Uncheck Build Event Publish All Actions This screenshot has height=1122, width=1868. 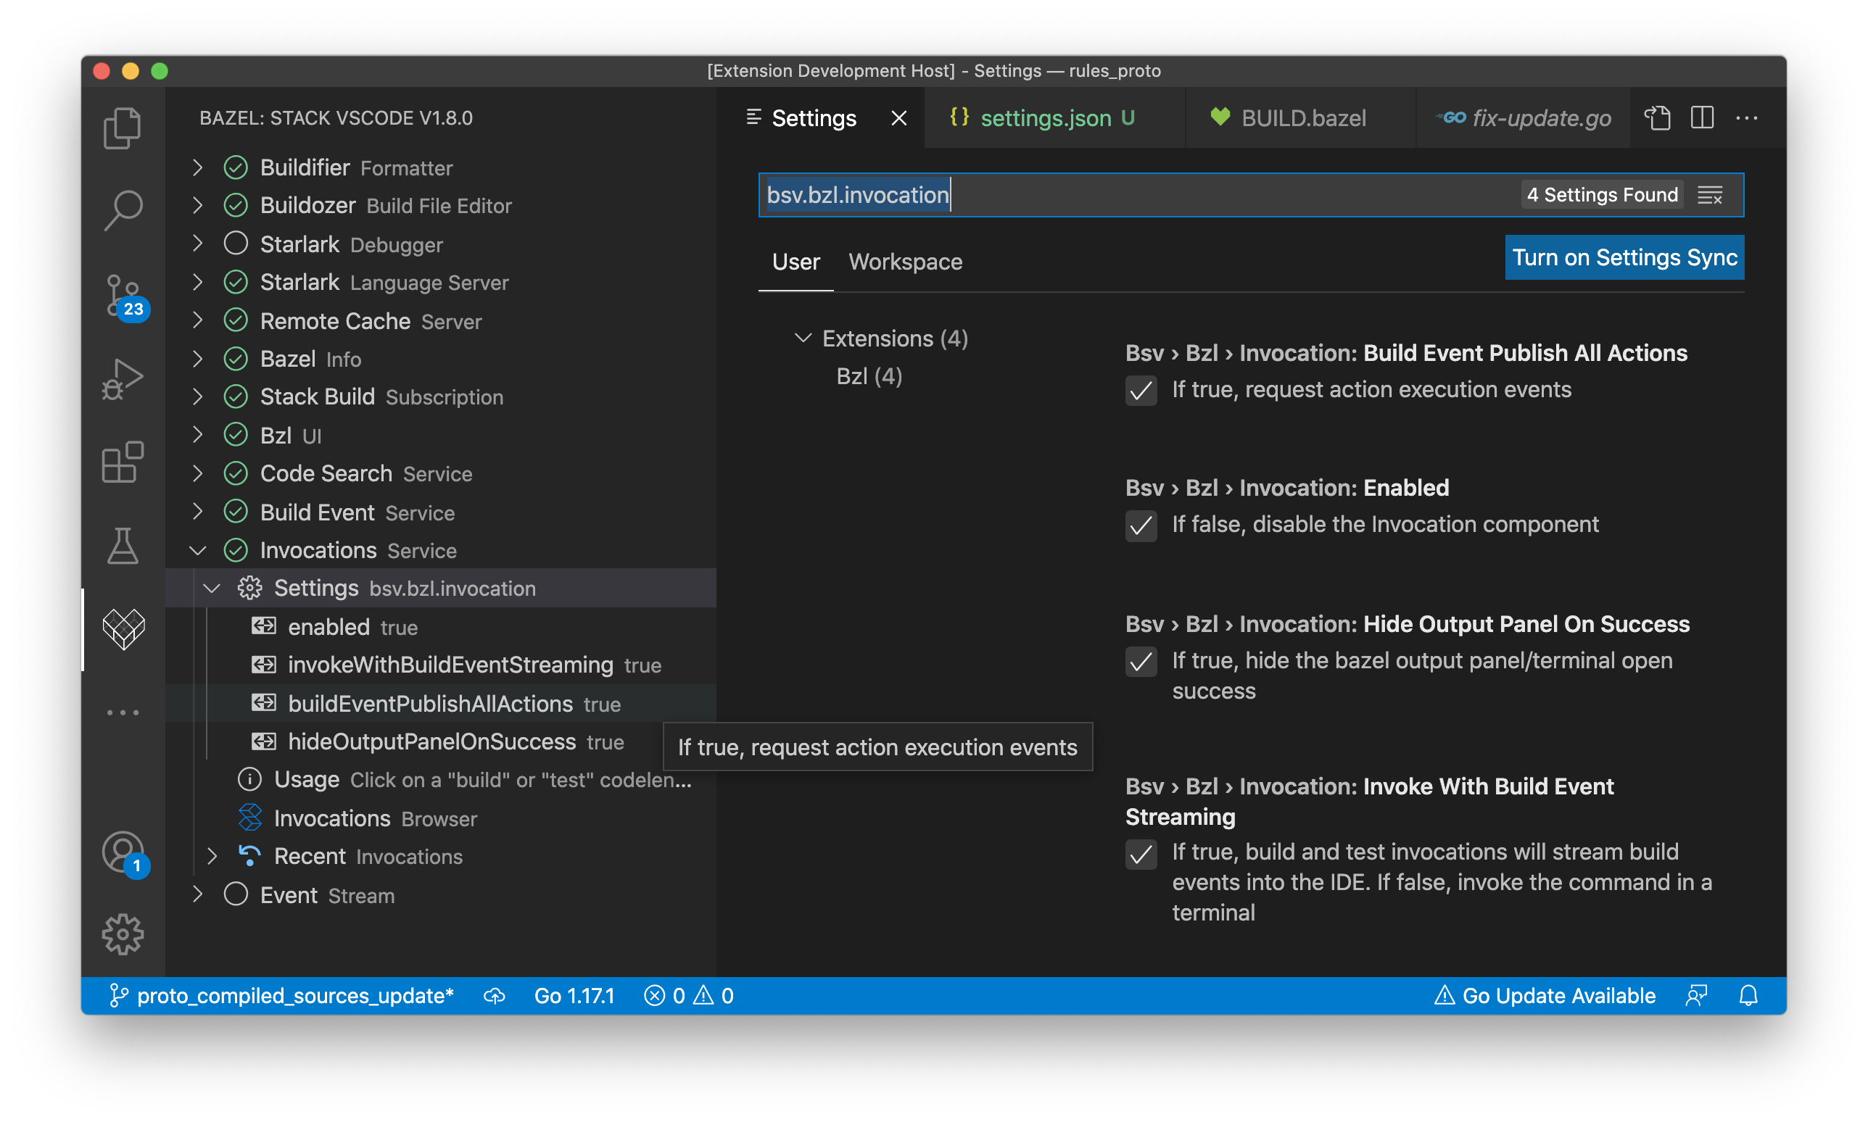coord(1141,391)
